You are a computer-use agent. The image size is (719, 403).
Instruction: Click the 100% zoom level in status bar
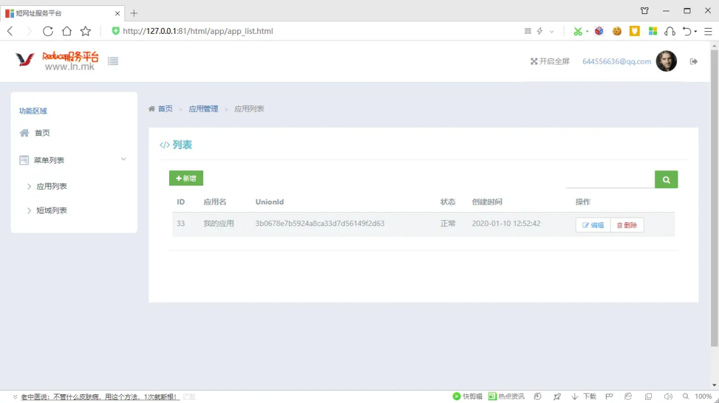(703, 396)
